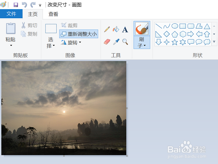
Task: Click the Paste clipboard icon
Action: pyautogui.click(x=11, y=29)
